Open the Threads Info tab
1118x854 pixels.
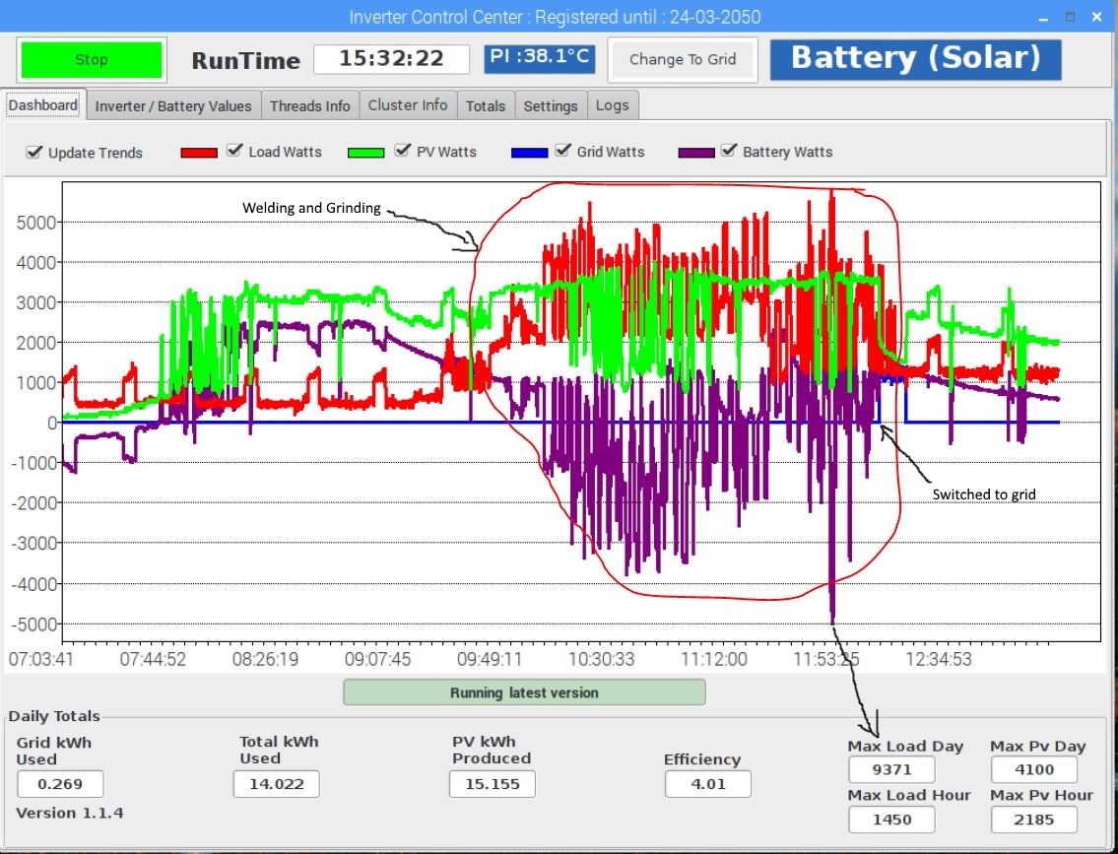click(309, 106)
